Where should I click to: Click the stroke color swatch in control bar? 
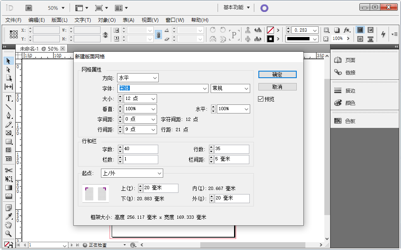coord(270,39)
